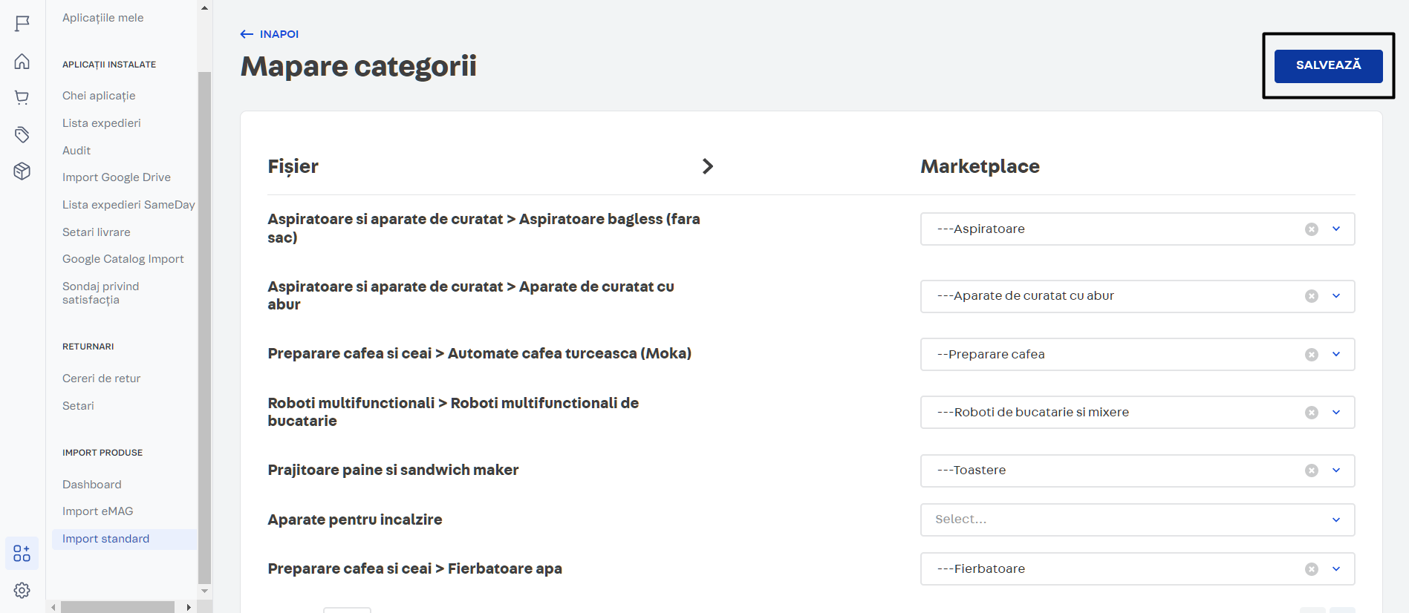The width and height of the screenshot is (1409, 613).
Task: Open the package box icon
Action: [x=22, y=171]
